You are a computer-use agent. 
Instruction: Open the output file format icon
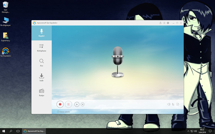tap(178, 104)
